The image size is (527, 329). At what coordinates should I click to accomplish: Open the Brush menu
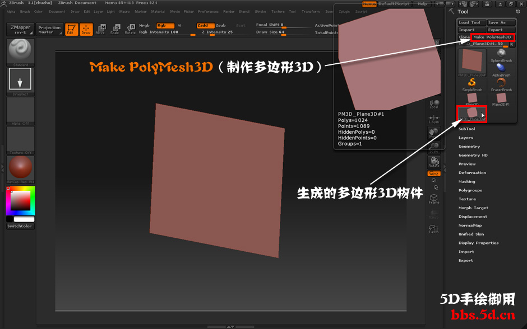pyautogui.click(x=25, y=11)
